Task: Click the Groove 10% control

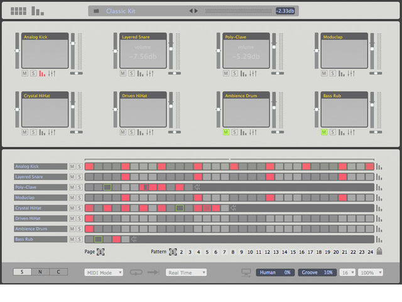Action: [317, 272]
